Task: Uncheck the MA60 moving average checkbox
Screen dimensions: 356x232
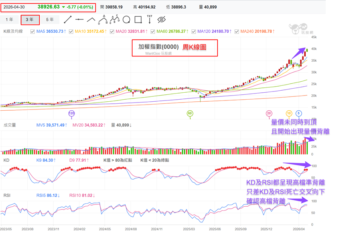Action: (x=153, y=31)
